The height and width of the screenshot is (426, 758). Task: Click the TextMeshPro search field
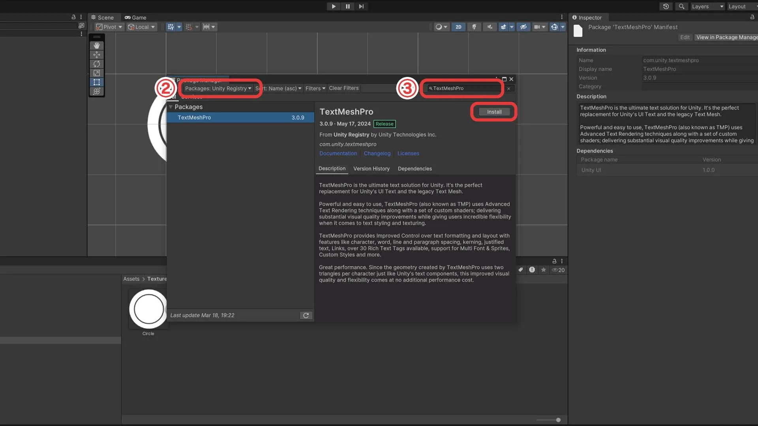point(465,88)
